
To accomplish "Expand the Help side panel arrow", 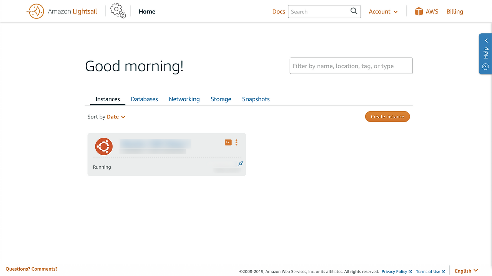I will coord(486,41).
